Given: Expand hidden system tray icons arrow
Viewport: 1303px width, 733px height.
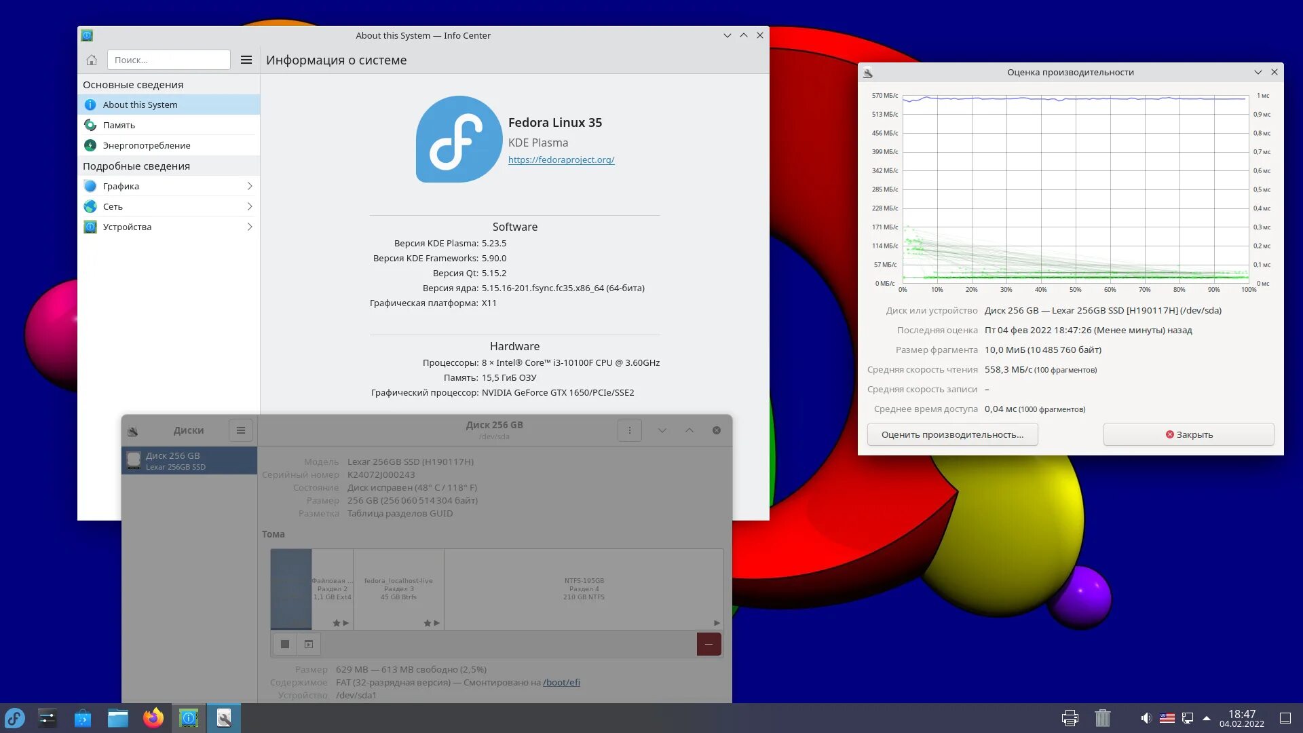Looking at the screenshot, I should [x=1207, y=718].
